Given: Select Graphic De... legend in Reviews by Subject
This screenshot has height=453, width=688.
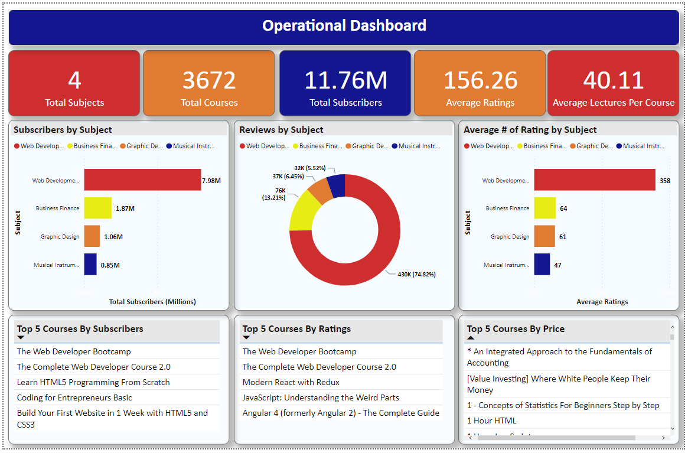Looking at the screenshot, I should (x=367, y=146).
